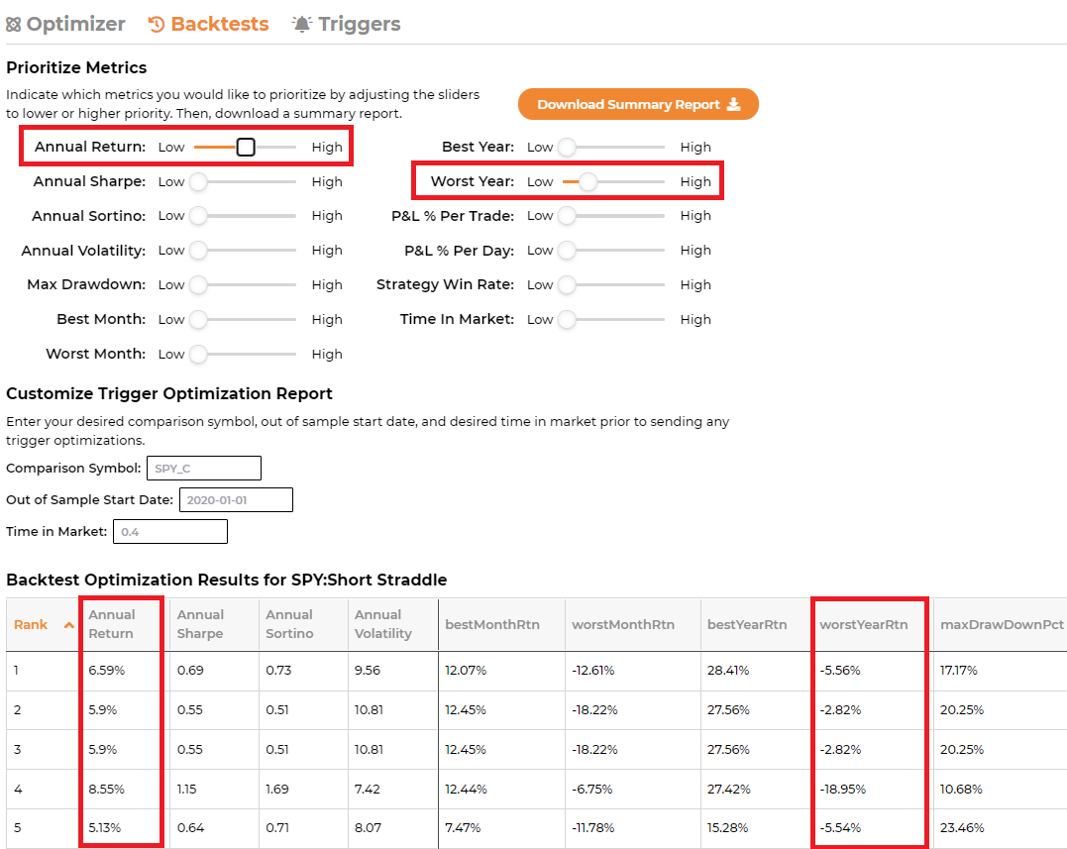Focus the Out of Sample Start Date field
This screenshot has width=1067, height=849.
pyautogui.click(x=236, y=500)
